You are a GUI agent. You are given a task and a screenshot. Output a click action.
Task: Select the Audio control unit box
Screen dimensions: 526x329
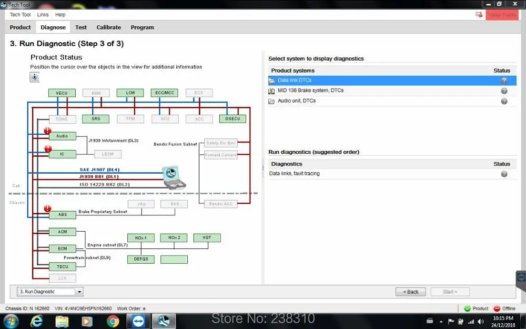pyautogui.click(x=63, y=136)
